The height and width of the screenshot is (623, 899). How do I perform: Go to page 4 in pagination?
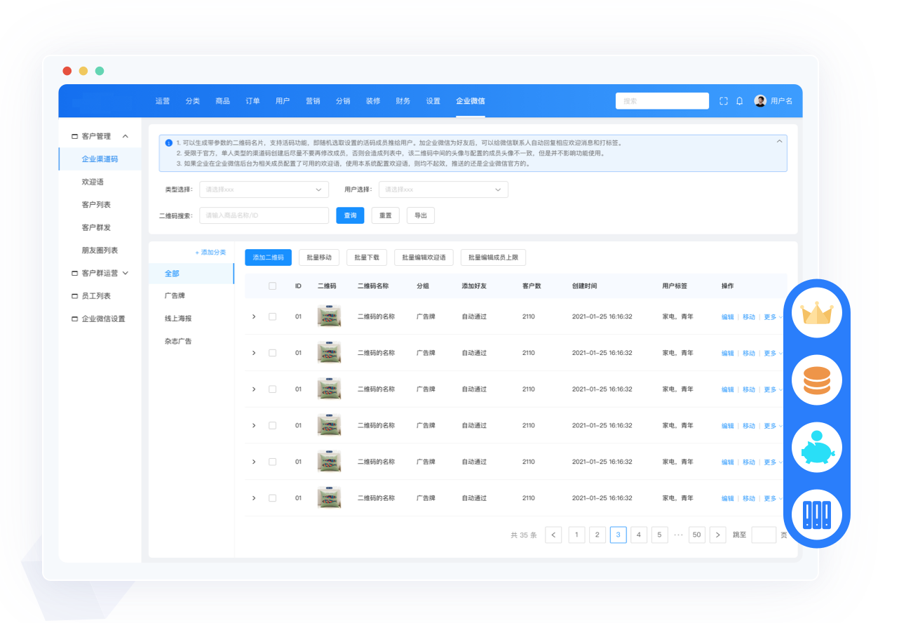(x=639, y=535)
